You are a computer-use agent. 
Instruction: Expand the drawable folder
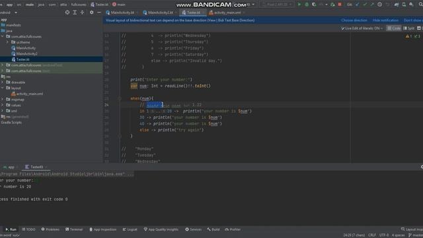(x=3, y=82)
